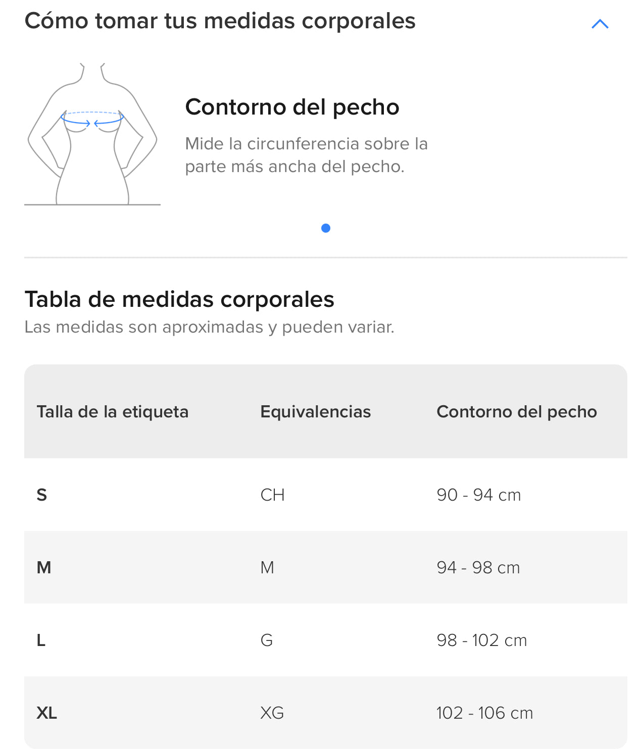Select the size XL row label

tap(47, 713)
